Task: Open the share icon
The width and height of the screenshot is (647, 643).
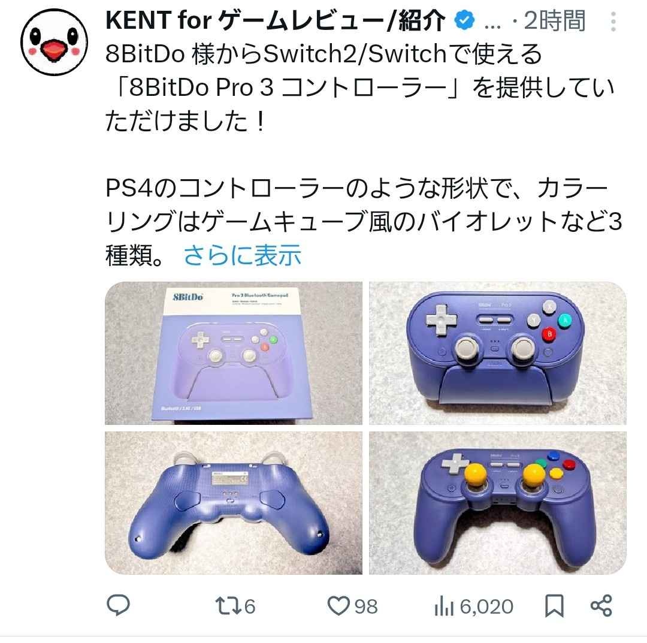Action: 601,606
